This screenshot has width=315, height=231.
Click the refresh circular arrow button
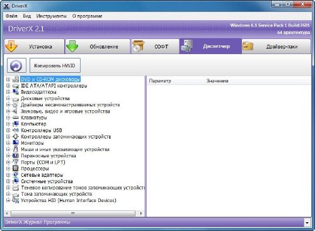click(x=16, y=65)
